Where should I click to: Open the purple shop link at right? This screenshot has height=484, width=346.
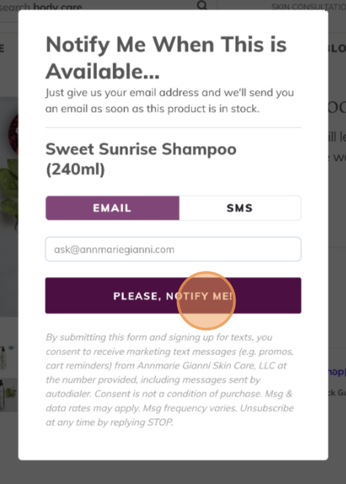[x=337, y=372]
